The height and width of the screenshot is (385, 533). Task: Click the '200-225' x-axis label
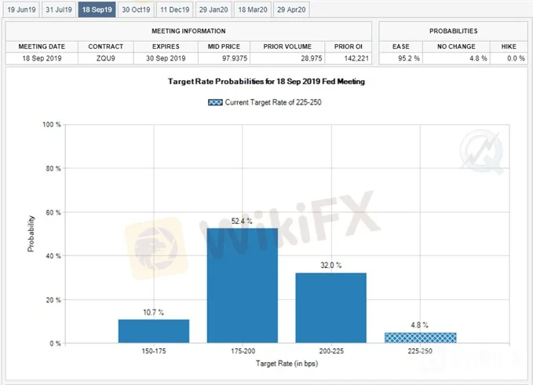click(331, 351)
